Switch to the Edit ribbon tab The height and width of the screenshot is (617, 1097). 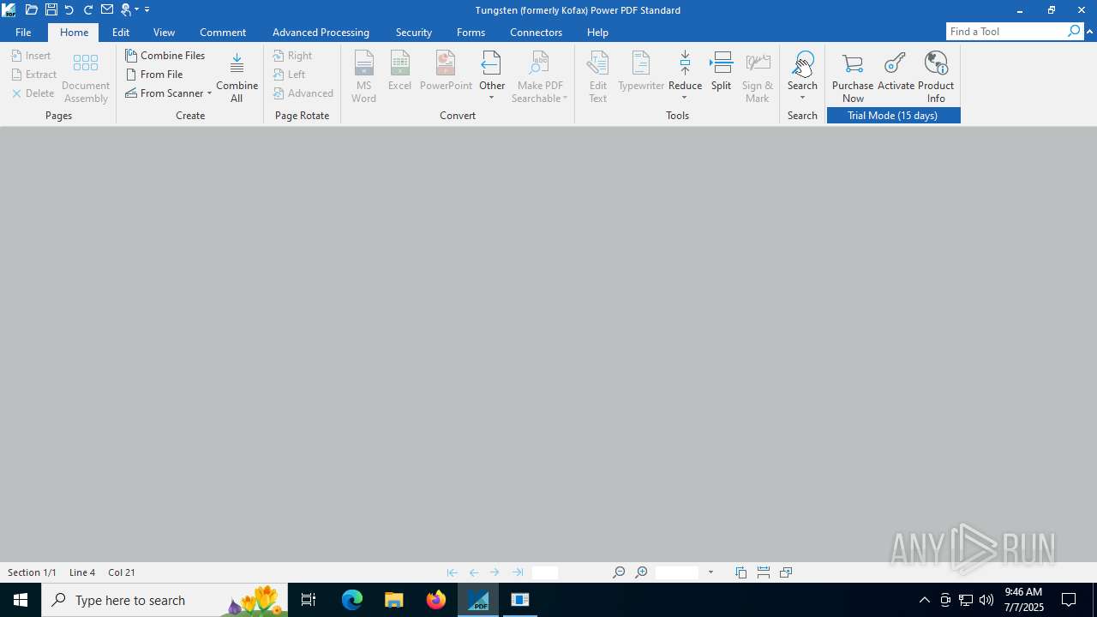[121, 33]
